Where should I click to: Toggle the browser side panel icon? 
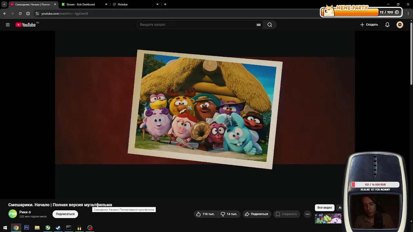pyautogui.click(x=28, y=14)
